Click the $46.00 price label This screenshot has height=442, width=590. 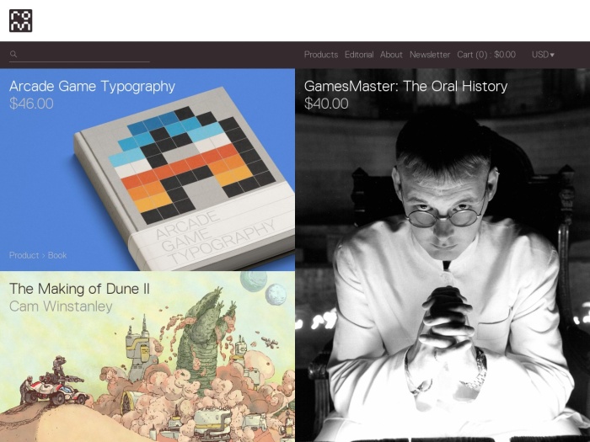pyautogui.click(x=31, y=104)
